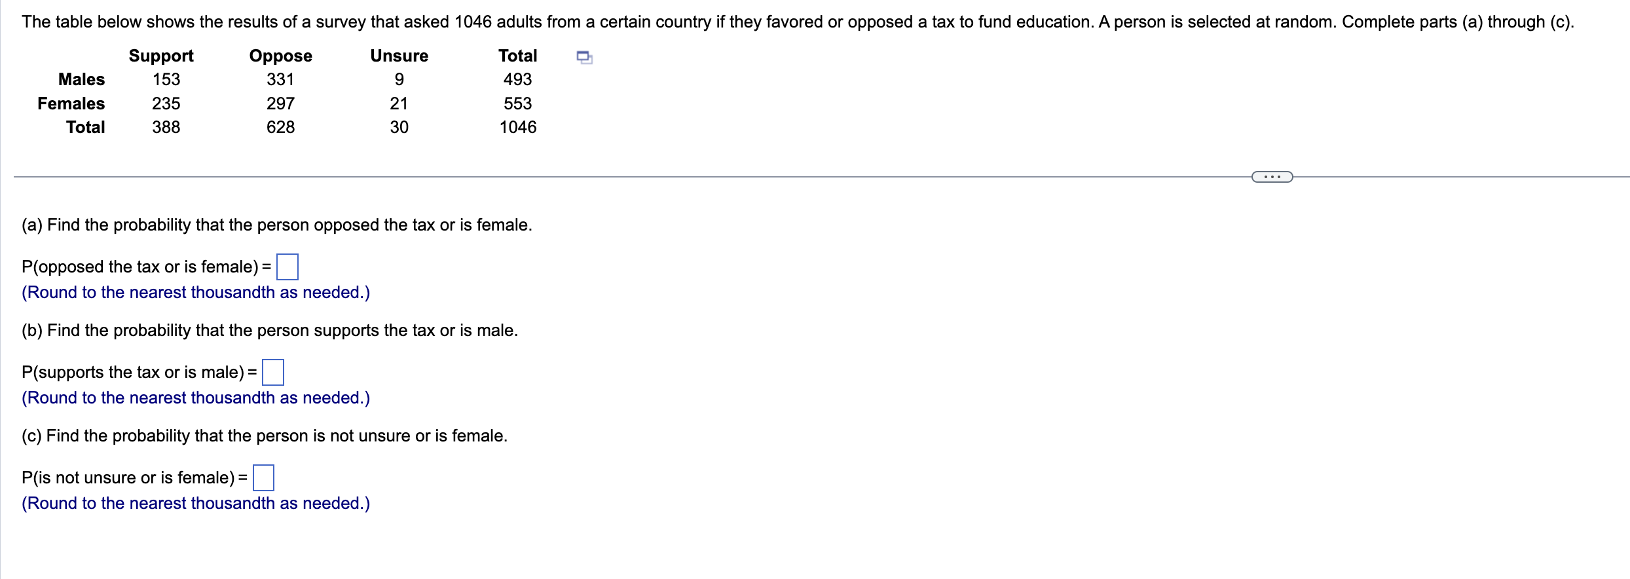Select the Oppose column header
Image resolution: width=1630 pixels, height=579 pixels.
280,56
